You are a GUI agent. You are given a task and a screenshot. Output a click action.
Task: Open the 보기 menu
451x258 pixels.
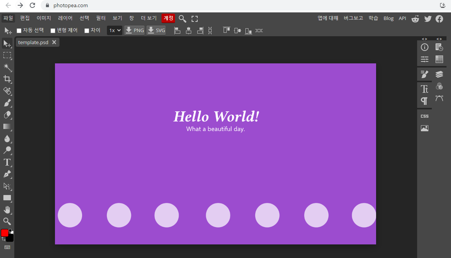(x=117, y=18)
